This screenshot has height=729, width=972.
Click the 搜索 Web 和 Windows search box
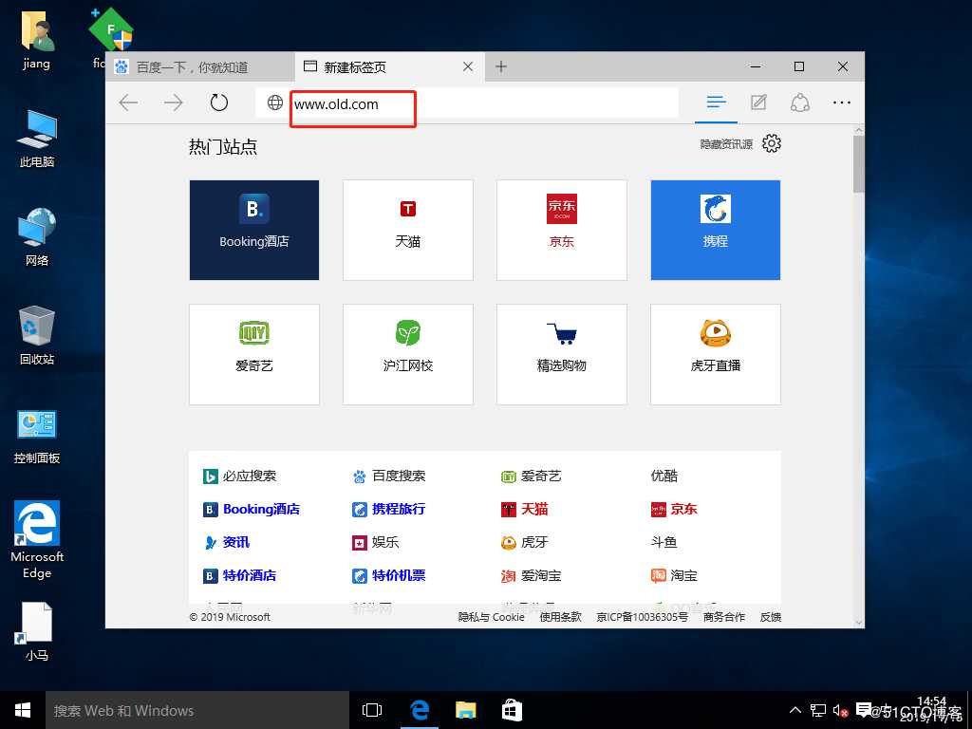coord(197,710)
